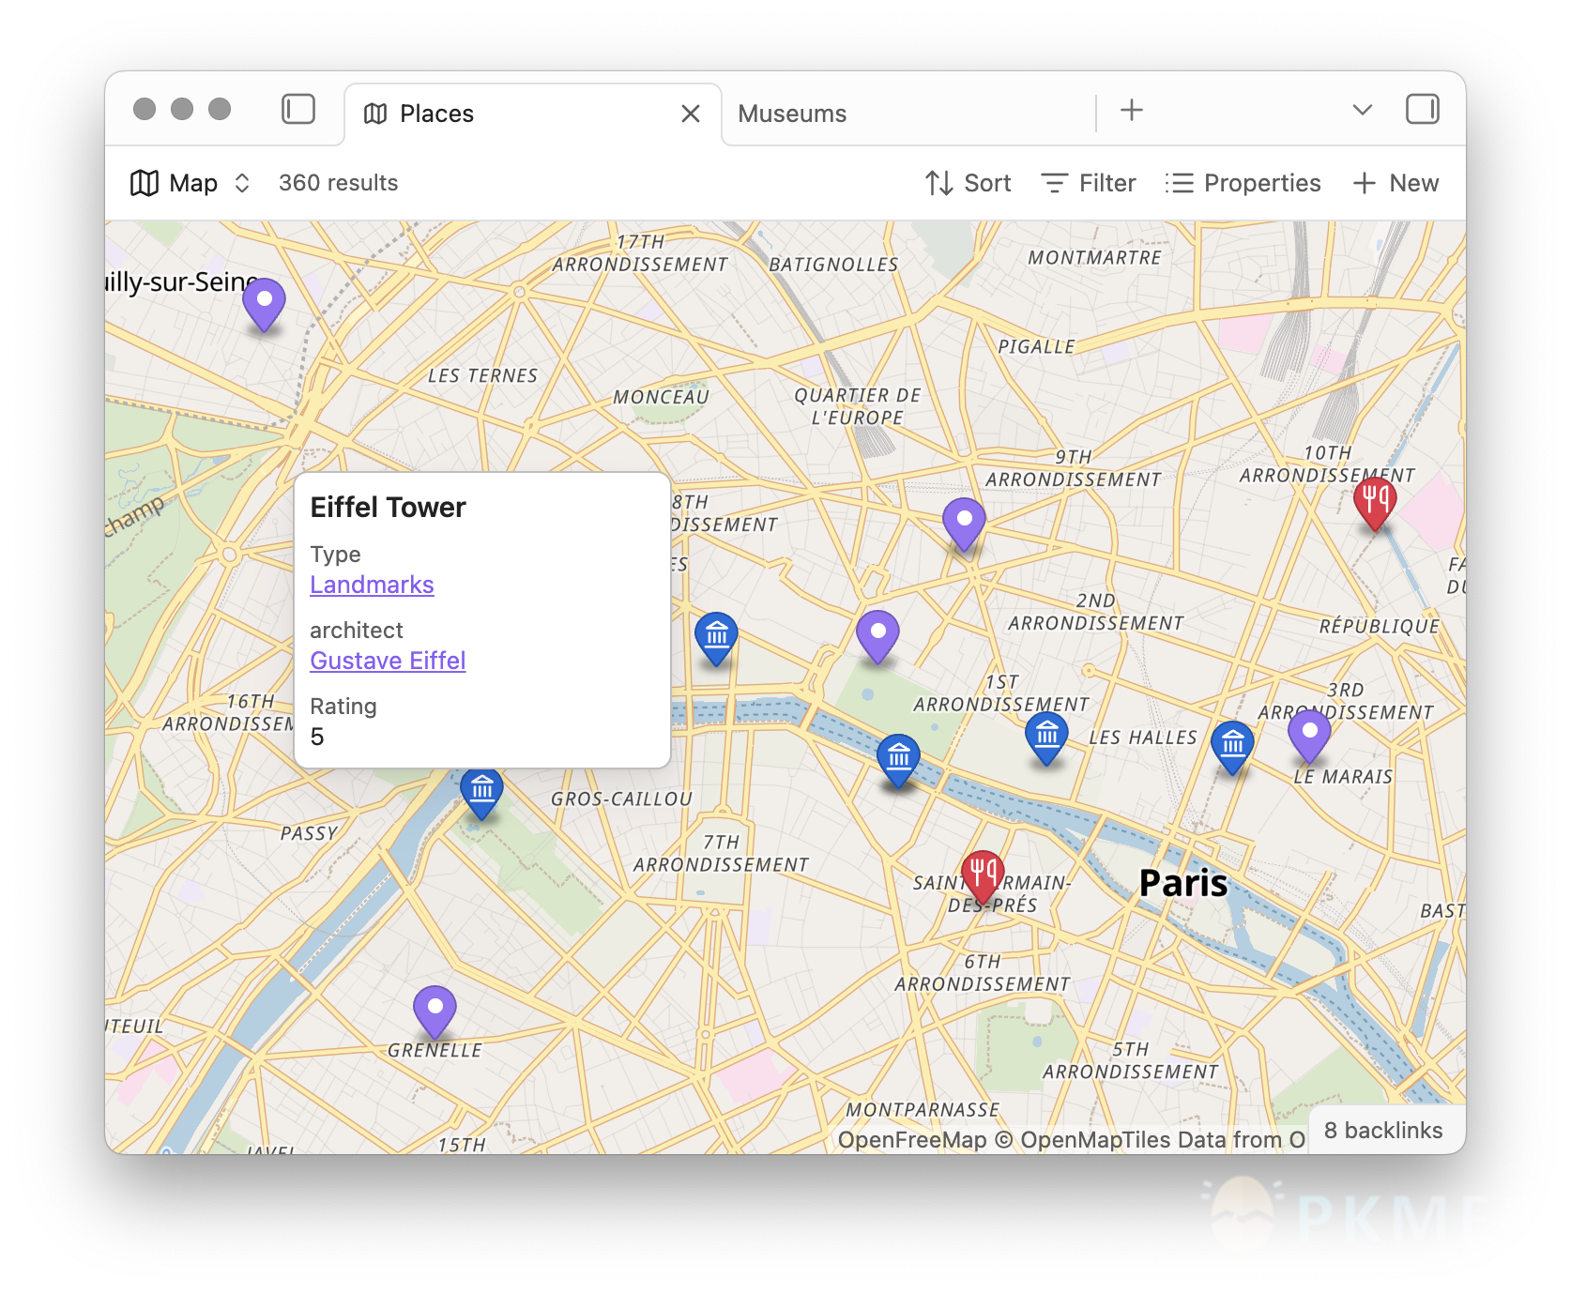1571x1293 pixels.
Task: Select museum pin right of Eiffel popup
Action: pos(716,640)
